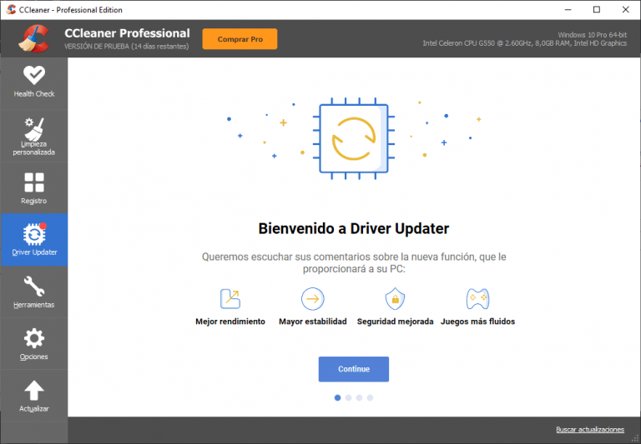Open the Registro grid icon
Viewport: 641px width, 444px height.
point(34,182)
